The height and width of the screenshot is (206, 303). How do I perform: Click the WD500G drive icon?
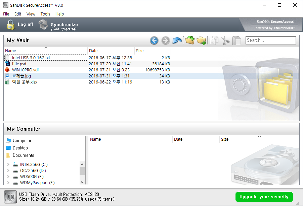click(x=15, y=177)
